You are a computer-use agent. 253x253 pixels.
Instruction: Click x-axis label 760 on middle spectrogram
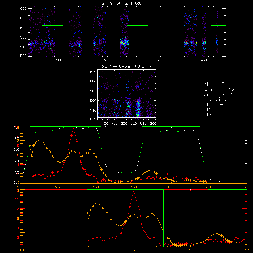pyautogui.click(x=105, y=123)
